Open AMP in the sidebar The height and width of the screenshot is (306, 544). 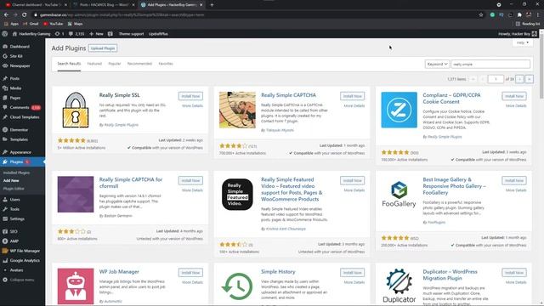coord(14,241)
